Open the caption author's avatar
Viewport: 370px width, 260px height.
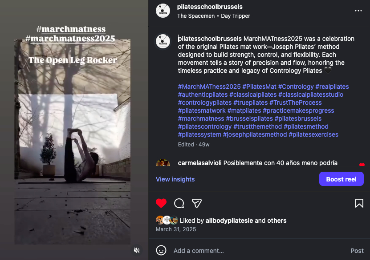[x=163, y=41]
